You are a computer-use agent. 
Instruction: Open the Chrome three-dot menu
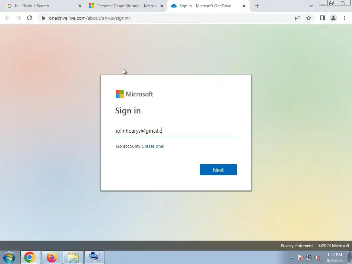[344, 18]
